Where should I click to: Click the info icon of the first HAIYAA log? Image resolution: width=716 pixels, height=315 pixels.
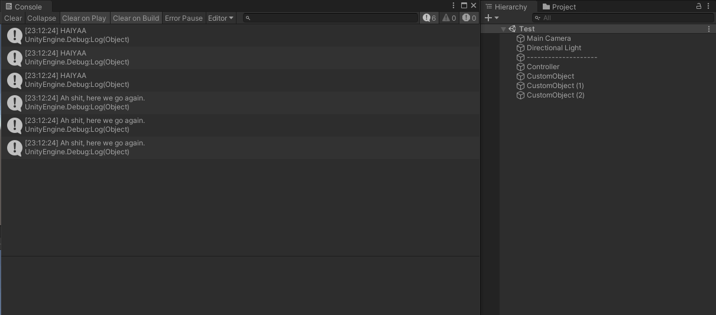[x=15, y=35]
